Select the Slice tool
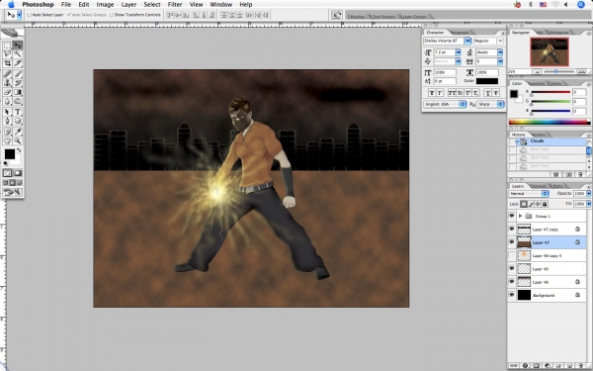Screen dimensions: 593x371 [18, 63]
